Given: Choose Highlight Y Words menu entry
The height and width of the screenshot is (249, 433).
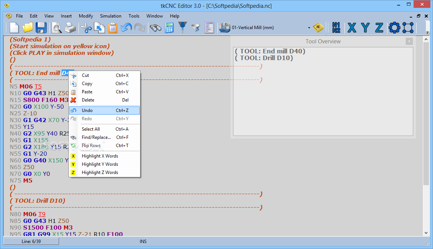Looking at the screenshot, I should [104, 164].
